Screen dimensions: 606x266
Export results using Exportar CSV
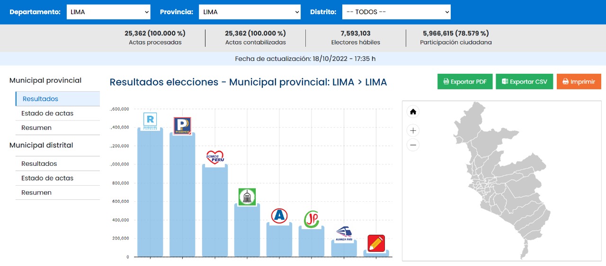click(524, 81)
